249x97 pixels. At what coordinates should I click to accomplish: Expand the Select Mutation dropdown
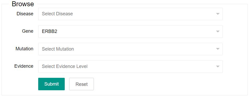click(130, 49)
